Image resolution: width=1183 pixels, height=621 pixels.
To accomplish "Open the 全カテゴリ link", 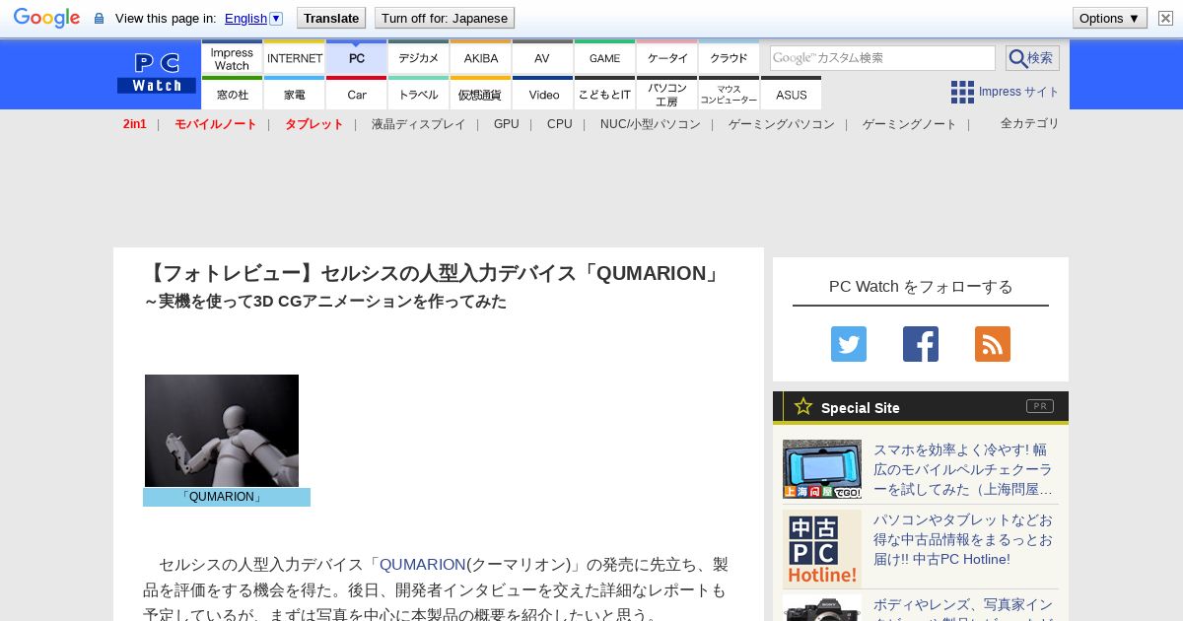I will [1030, 123].
